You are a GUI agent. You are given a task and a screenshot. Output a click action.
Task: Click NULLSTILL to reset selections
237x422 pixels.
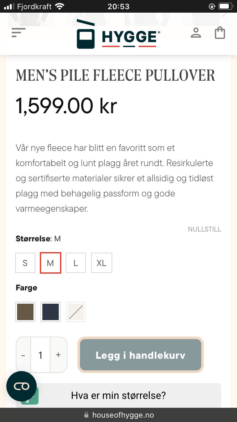point(204,229)
